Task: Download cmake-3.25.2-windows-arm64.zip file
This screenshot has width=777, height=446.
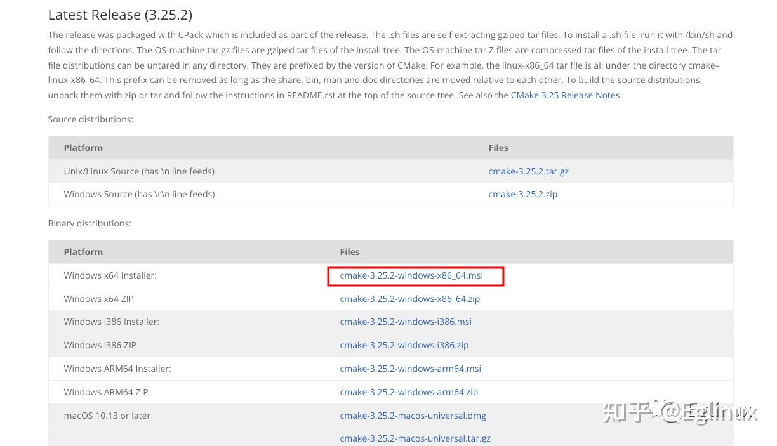Action: (x=409, y=392)
